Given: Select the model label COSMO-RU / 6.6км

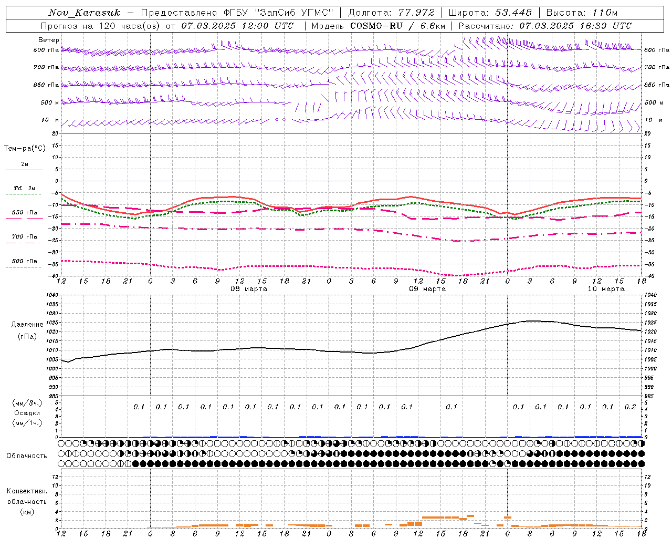Looking at the screenshot, I should pos(397,26).
